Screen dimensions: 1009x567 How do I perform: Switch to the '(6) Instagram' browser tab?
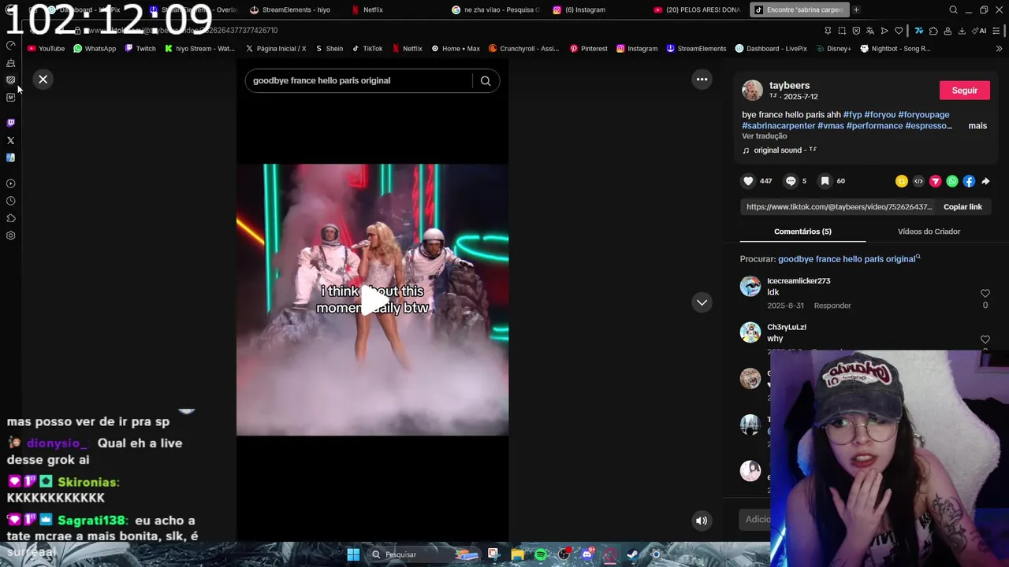point(585,9)
